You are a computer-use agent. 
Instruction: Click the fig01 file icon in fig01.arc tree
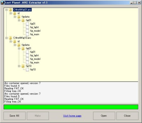coord(27,24)
